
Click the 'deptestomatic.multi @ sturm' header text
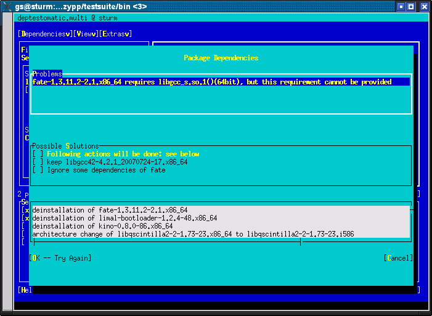pos(68,18)
